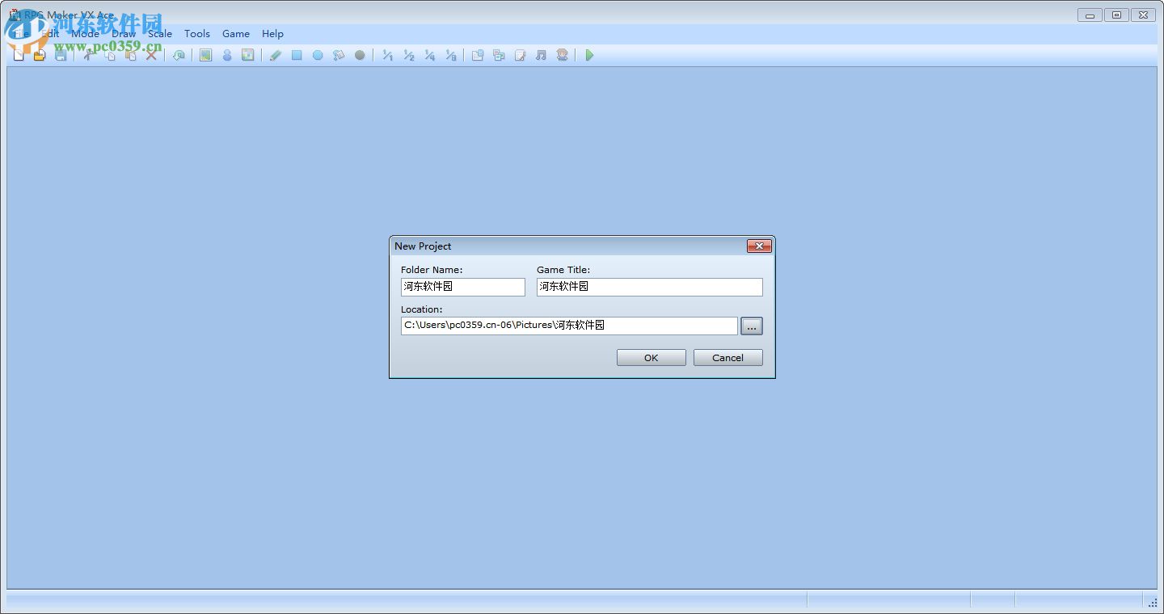Viewport: 1164px width, 614px height.
Task: Set map zoom scale to 1:2
Action: [x=408, y=55]
